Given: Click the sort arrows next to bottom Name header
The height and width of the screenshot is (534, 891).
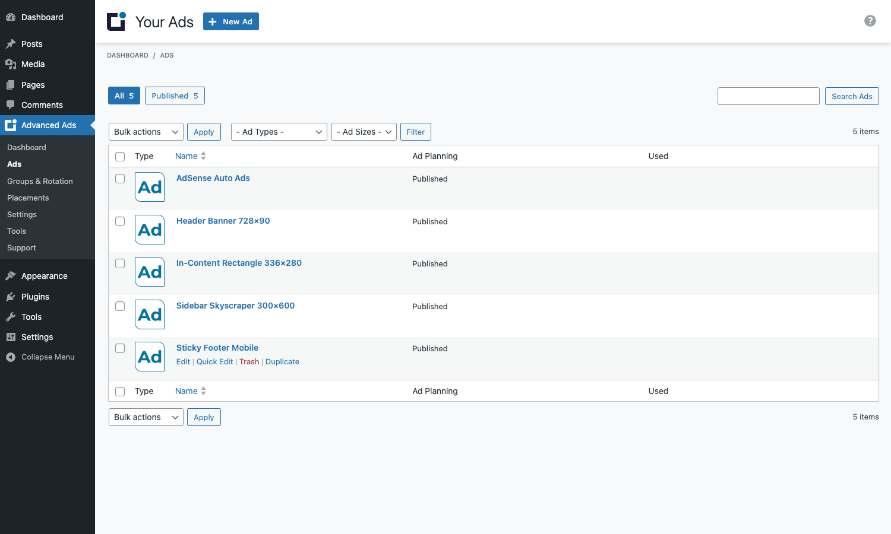Looking at the screenshot, I should point(204,391).
